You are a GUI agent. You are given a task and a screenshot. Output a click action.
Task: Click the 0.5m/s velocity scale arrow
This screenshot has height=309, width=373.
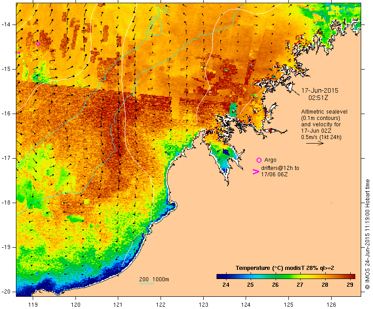[315, 143]
